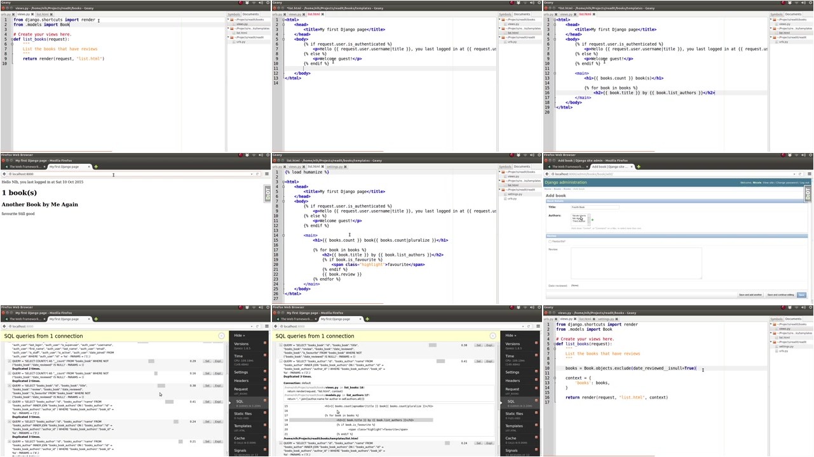Go back in the Add book Firefox window
Screen dimensions: 814x457
click(546, 174)
